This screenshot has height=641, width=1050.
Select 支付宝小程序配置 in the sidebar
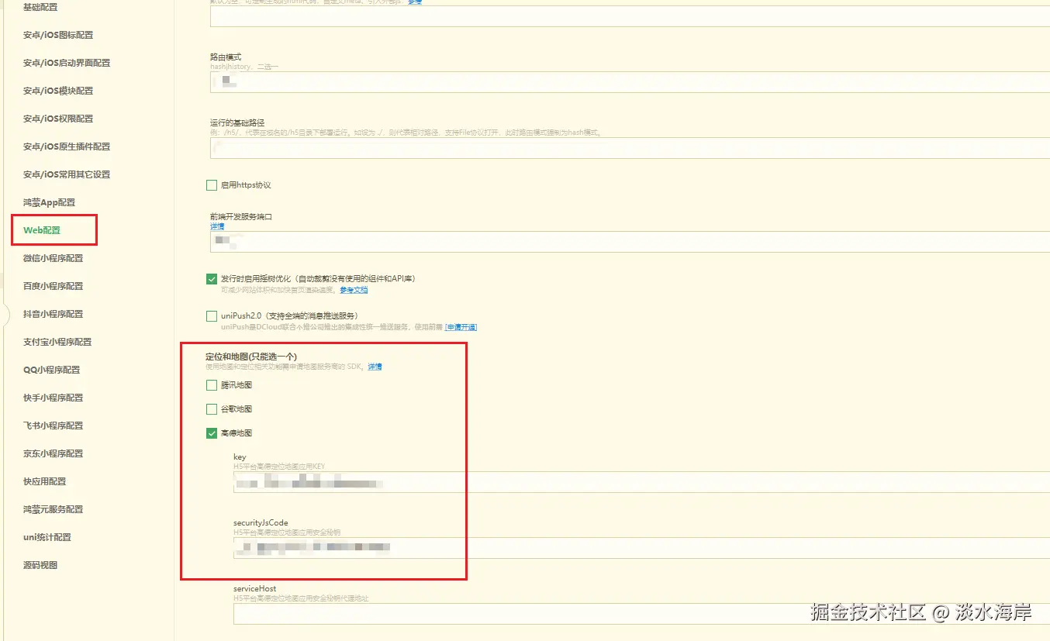point(57,342)
